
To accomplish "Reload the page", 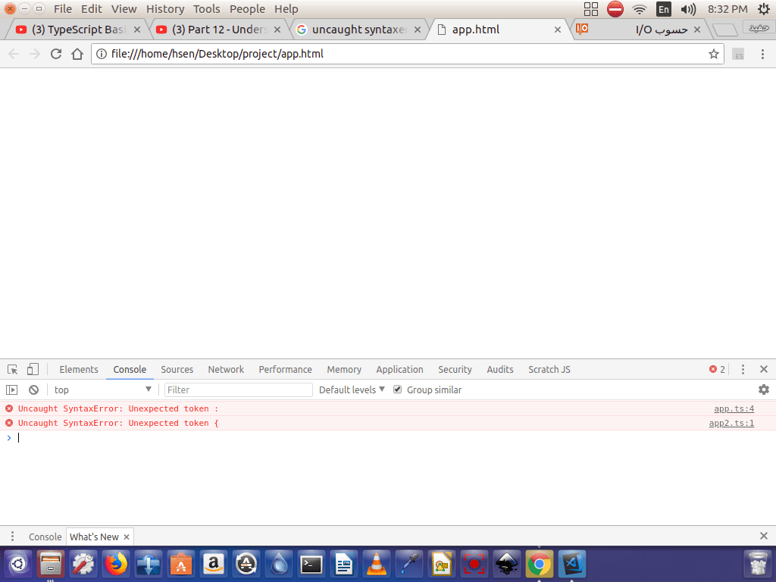I will click(55, 54).
